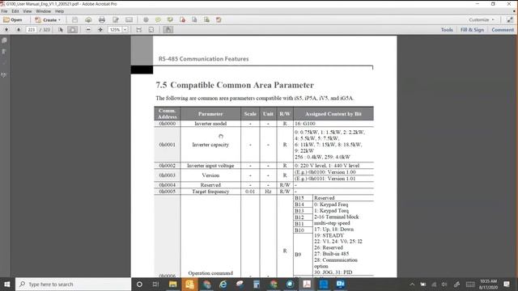518x291 pixels.
Task: Open the Customize dropdown
Action: 482,19
